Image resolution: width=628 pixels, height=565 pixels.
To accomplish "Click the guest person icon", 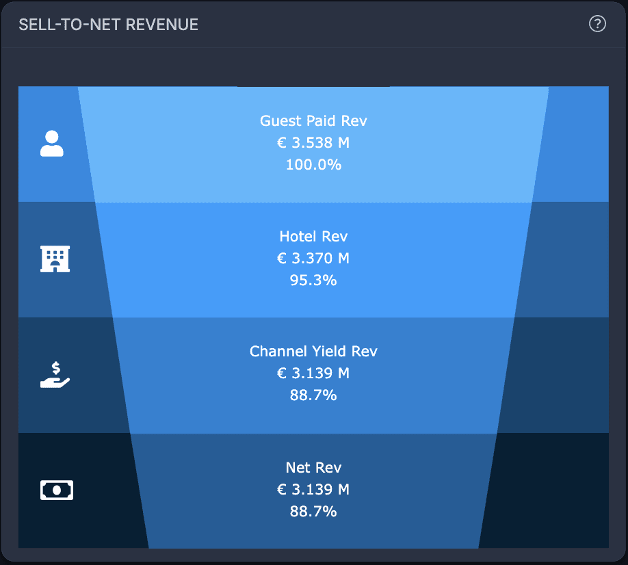I will click(x=52, y=144).
